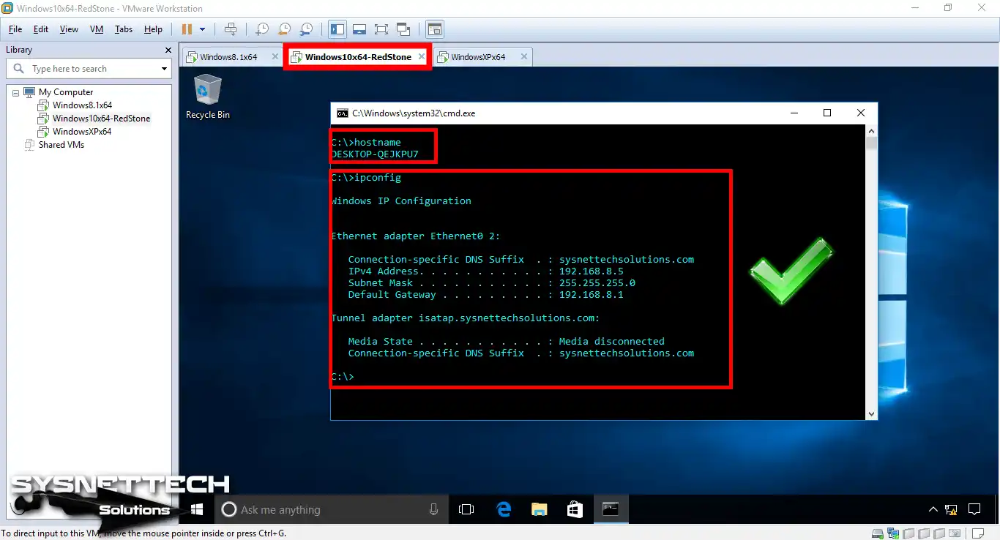Open Microsoft Edge from the guest taskbar
The width and height of the screenshot is (1000, 540).
click(504, 509)
